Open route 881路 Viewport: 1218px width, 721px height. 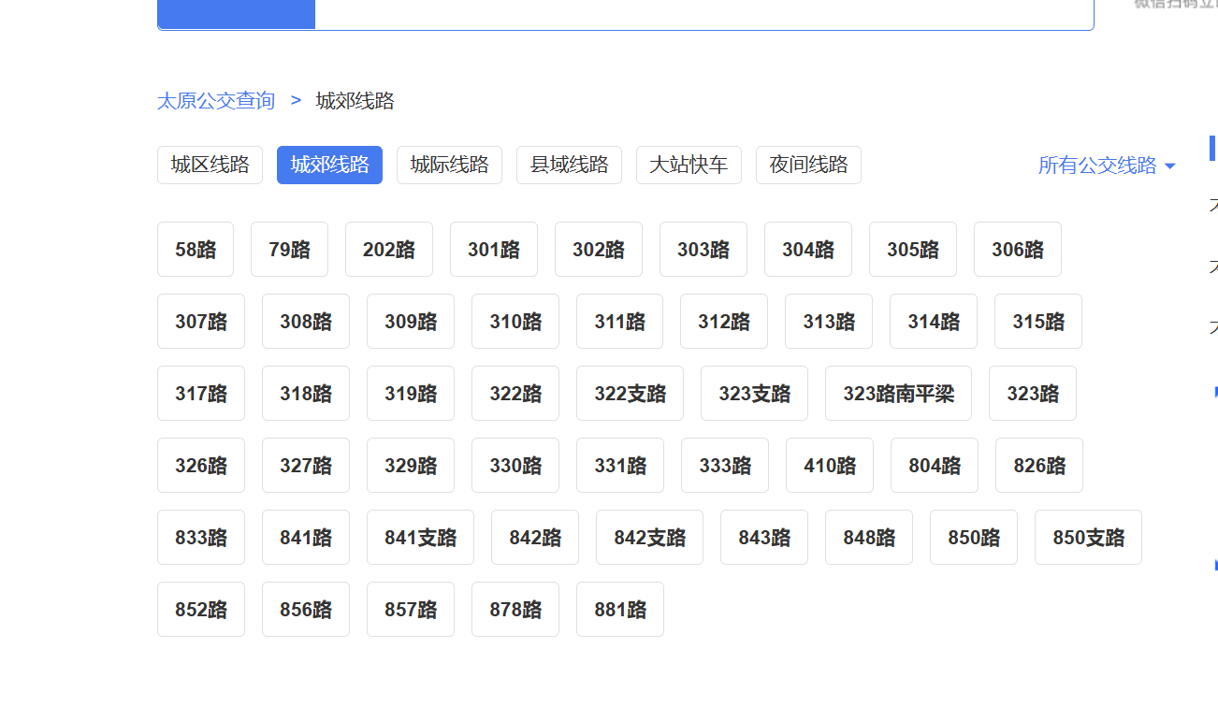pos(620,610)
